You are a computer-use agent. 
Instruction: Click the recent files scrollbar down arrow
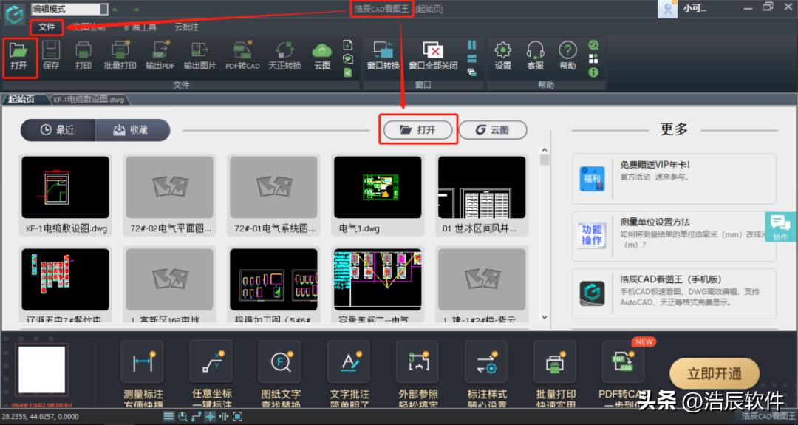(x=545, y=316)
